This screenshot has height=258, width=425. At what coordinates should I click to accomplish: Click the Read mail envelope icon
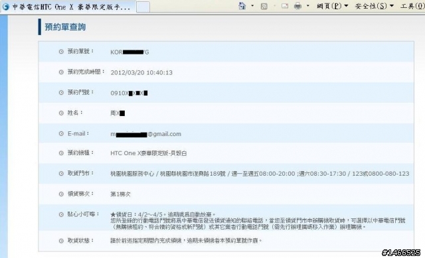coord(285,6)
